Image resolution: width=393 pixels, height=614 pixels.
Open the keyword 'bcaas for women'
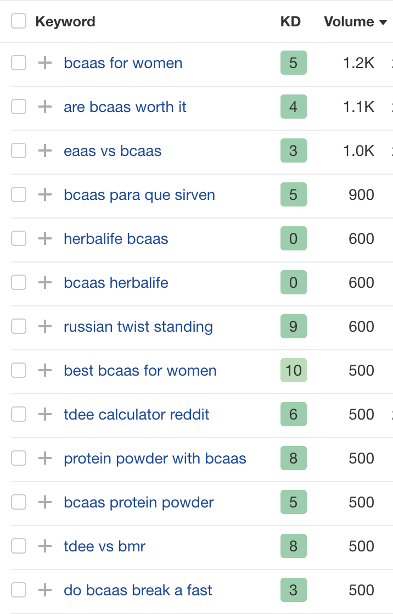tap(122, 63)
